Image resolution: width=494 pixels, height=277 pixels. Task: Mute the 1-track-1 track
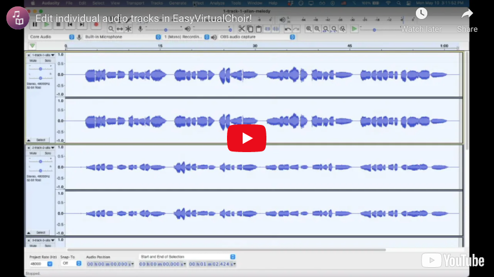[x=33, y=60]
